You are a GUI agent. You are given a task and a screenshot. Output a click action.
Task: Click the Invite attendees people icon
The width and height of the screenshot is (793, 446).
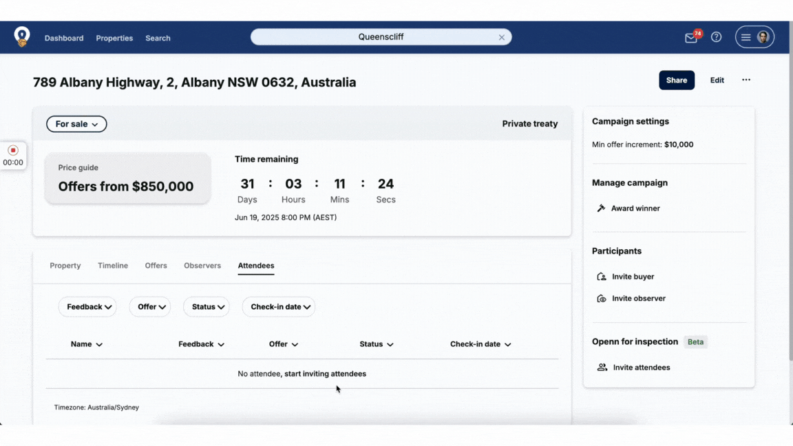602,368
